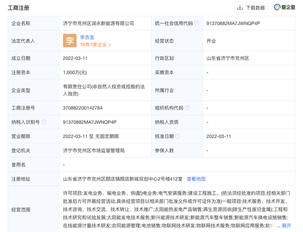
Task: Click company name 济宁市兖州区润永新能源有限公司
Action: coord(98,23)
